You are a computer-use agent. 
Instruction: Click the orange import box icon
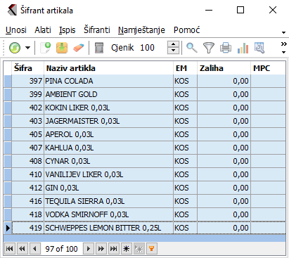(x=62, y=48)
